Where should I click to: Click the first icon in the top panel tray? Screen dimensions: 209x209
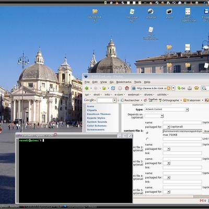(106, 3)
